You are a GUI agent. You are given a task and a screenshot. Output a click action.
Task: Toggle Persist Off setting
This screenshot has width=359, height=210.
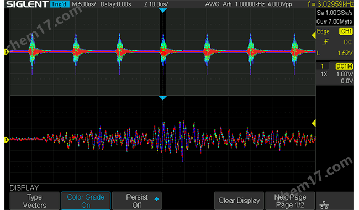[136, 201]
